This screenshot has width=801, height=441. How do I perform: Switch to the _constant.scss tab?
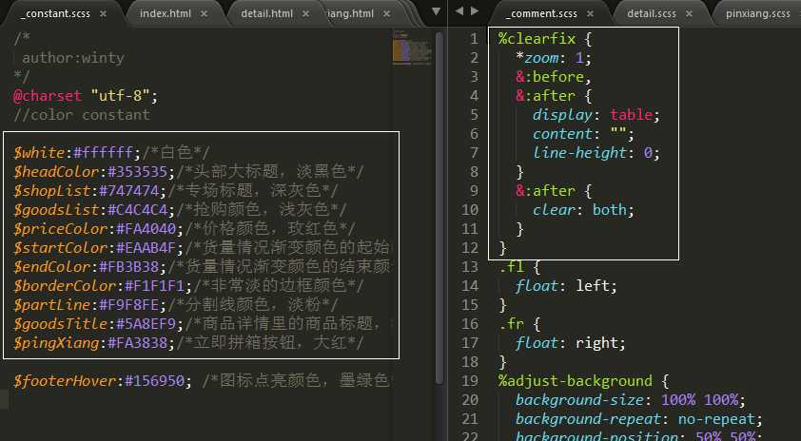[x=55, y=13]
